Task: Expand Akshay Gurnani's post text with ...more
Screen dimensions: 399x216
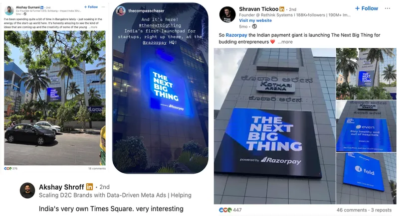Action: 93,27
